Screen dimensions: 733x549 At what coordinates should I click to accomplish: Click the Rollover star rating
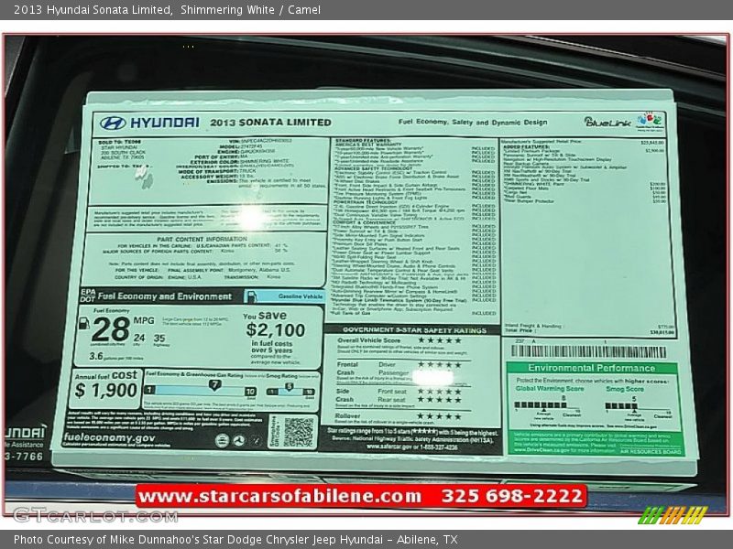pyautogui.click(x=439, y=416)
